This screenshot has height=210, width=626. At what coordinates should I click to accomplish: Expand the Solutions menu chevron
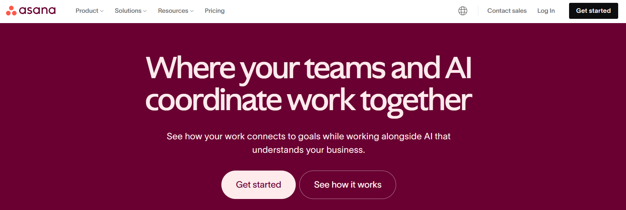145,11
